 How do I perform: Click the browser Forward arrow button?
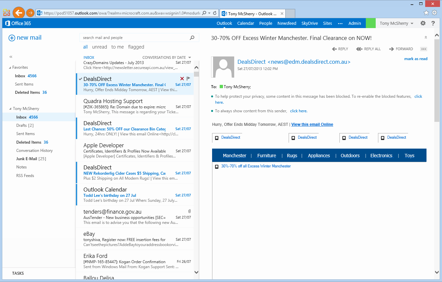30,13
